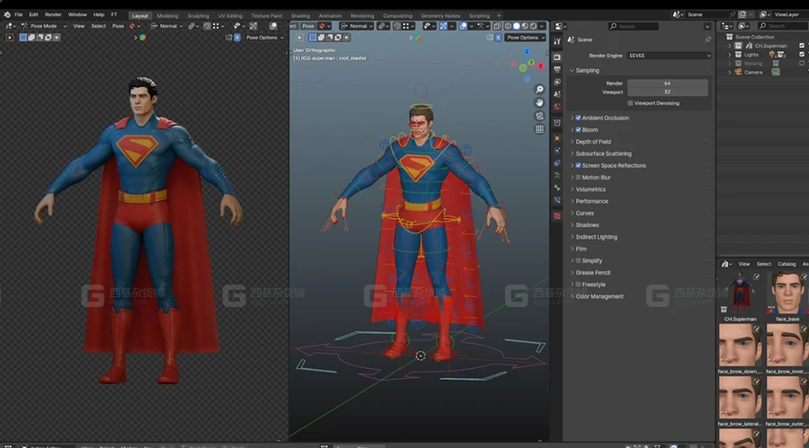Open the Window menu
Image resolution: width=809 pixels, height=448 pixels.
click(77, 15)
